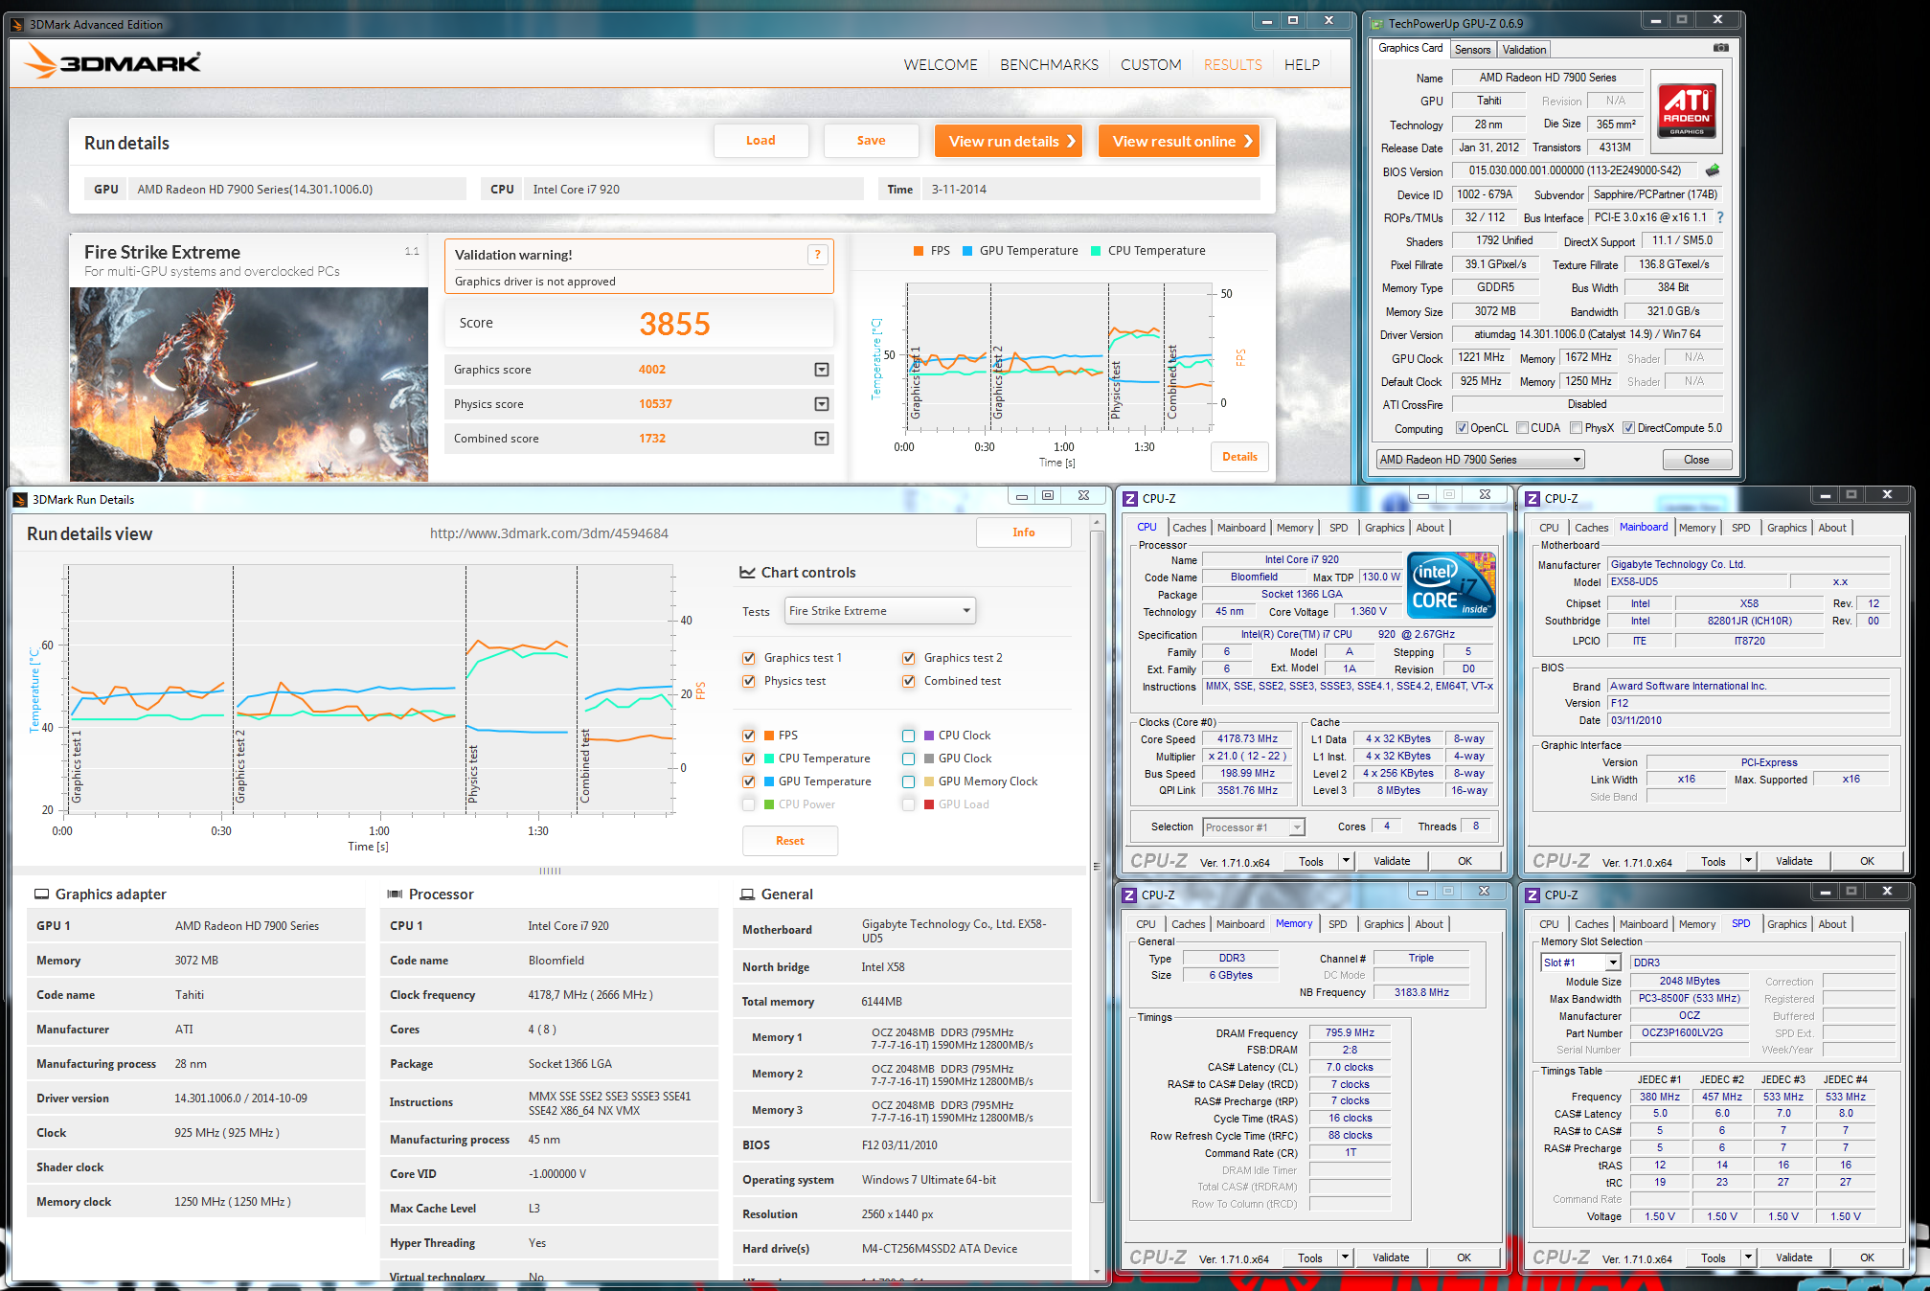Click CPU-Z title icon in CPU tab window
This screenshot has height=1291, width=1930.
click(1130, 498)
